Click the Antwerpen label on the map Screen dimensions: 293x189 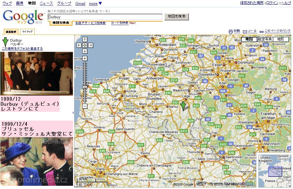click(x=155, y=78)
